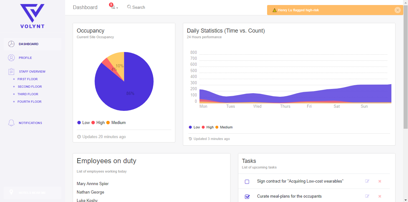Click the Sat label on the chart axis
The image size is (408, 202).
coord(337,106)
